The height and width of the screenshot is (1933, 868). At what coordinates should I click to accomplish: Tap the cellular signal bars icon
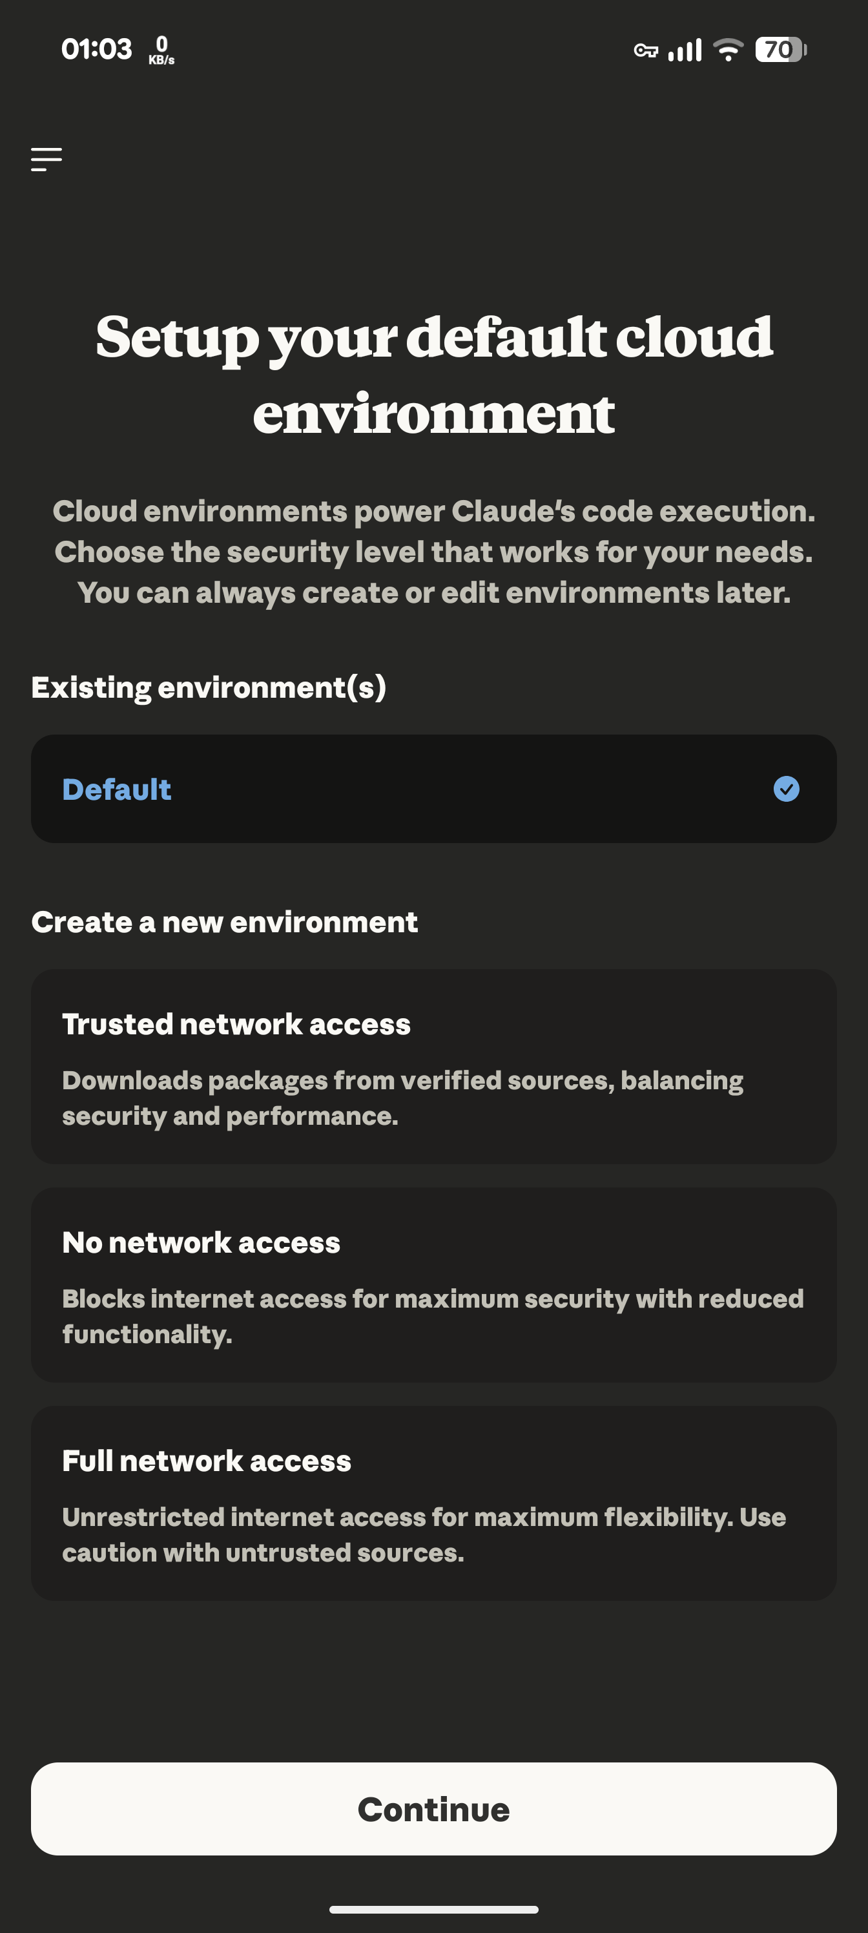coord(685,50)
